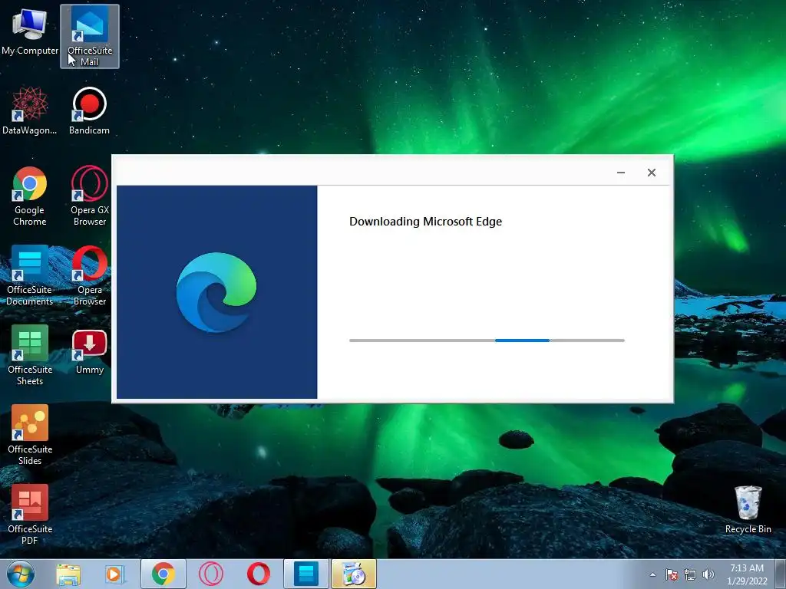Select the Ummy desktop shortcut
786x589 pixels.
tap(90, 352)
